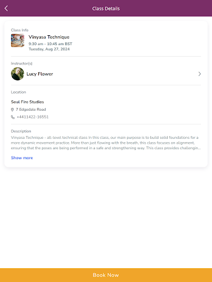Tap the Class Details header title
The width and height of the screenshot is (212, 282).
pyautogui.click(x=106, y=9)
